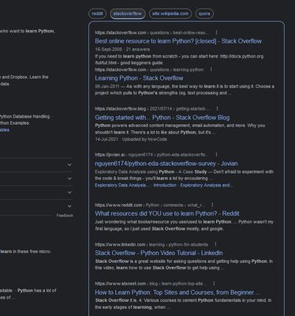Click stackoverflow.com learning-python URL breadcrumb

click(x=149, y=70)
